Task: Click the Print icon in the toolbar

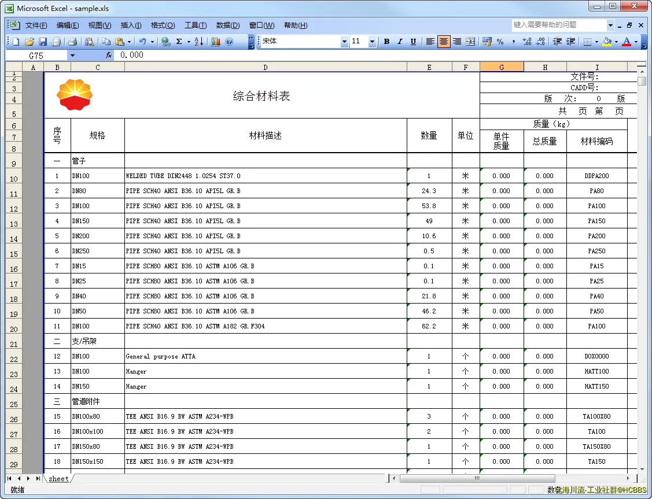Action: point(73,42)
